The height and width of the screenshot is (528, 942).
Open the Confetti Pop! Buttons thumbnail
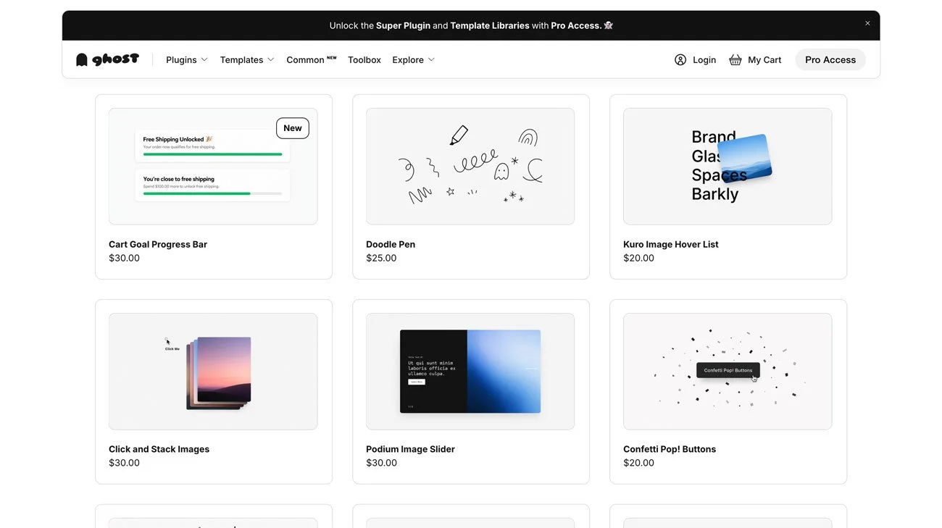(728, 372)
